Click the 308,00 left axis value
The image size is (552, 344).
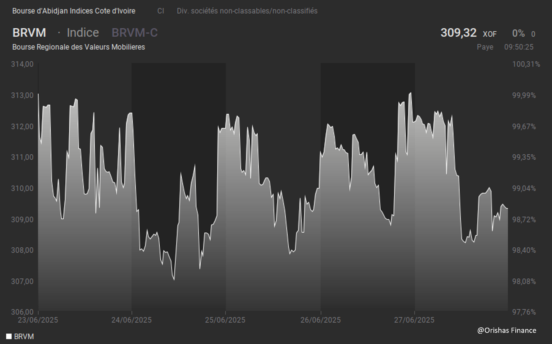[x=23, y=250]
